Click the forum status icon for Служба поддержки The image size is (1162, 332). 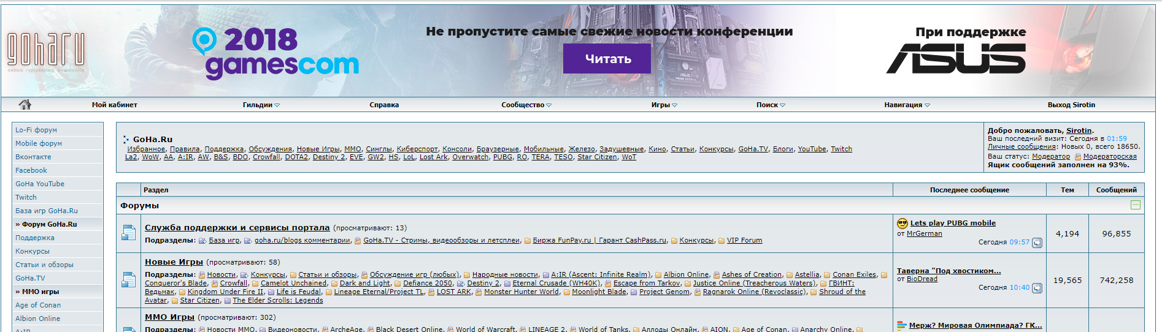129,233
